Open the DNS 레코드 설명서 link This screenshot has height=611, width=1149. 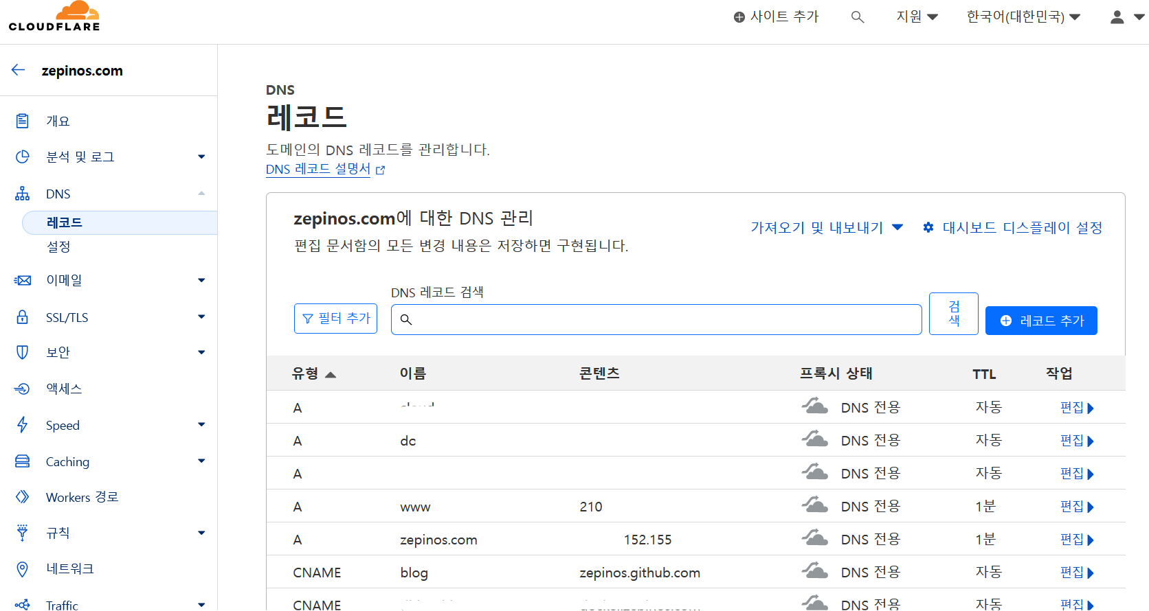pyautogui.click(x=318, y=169)
